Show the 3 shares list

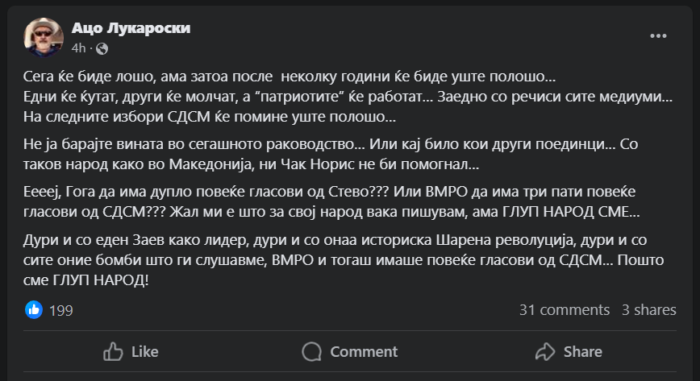pyautogui.click(x=649, y=310)
